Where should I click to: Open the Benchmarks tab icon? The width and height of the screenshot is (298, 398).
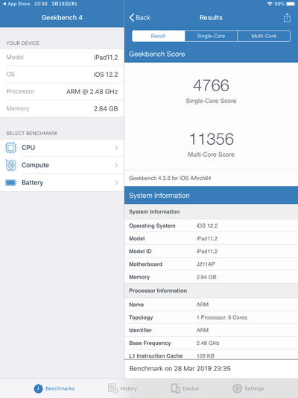38,388
